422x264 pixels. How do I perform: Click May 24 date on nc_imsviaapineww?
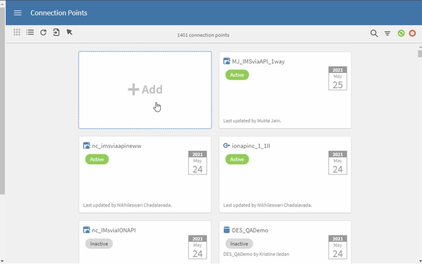tap(198, 163)
